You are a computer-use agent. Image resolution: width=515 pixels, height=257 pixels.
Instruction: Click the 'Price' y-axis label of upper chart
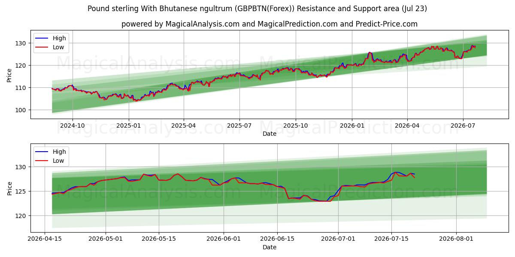coord(9,75)
